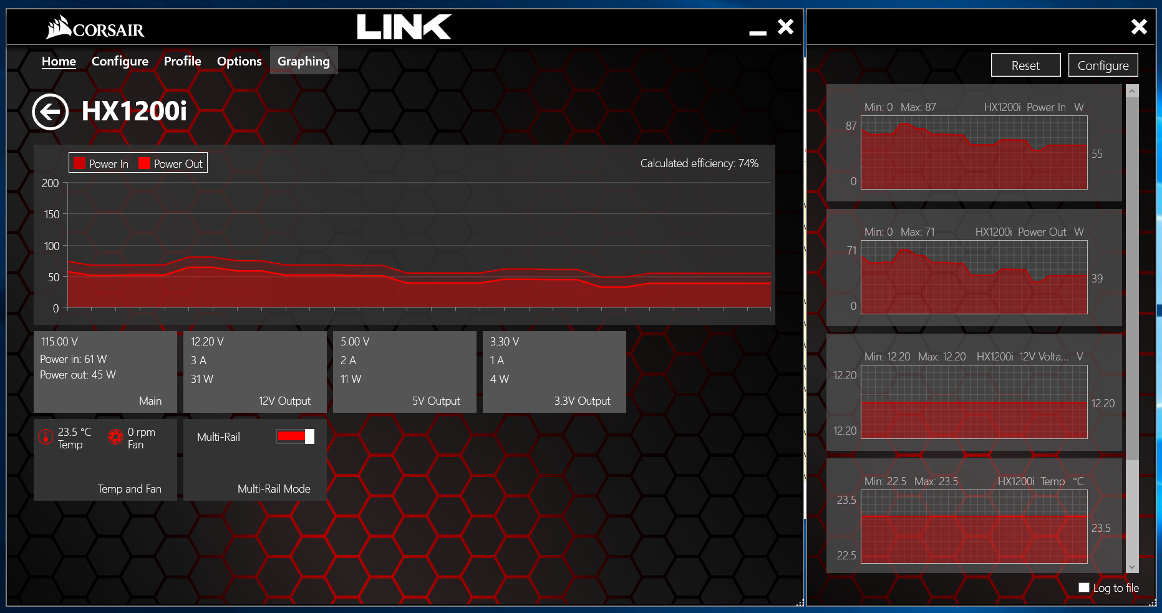Click the temperature thermometer icon
Viewport: 1162px width, 613px height.
coord(46,437)
